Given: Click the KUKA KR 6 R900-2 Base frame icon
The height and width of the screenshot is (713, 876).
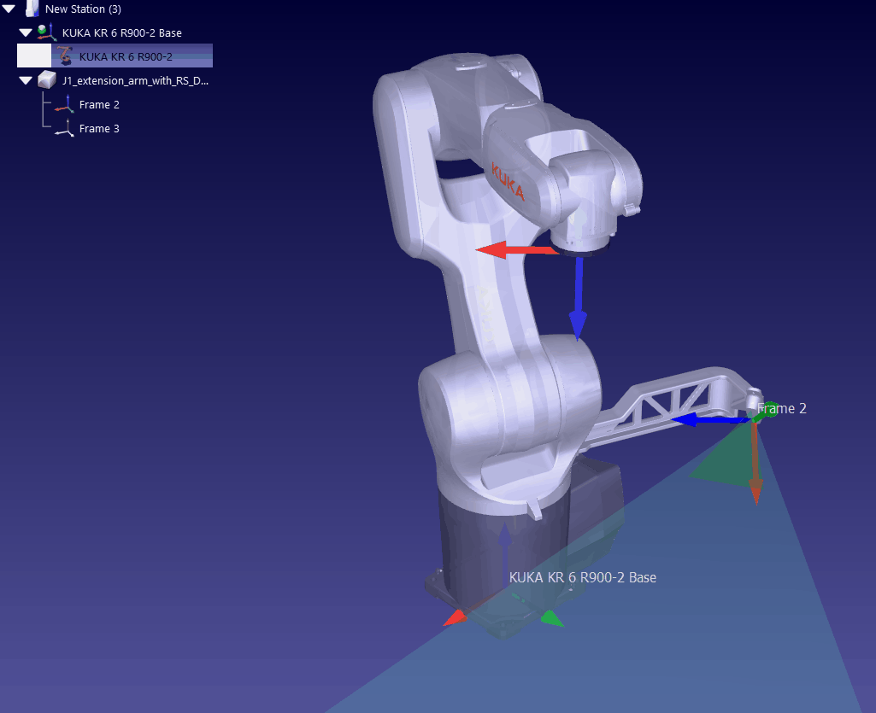Looking at the screenshot, I should pyautogui.click(x=47, y=32).
